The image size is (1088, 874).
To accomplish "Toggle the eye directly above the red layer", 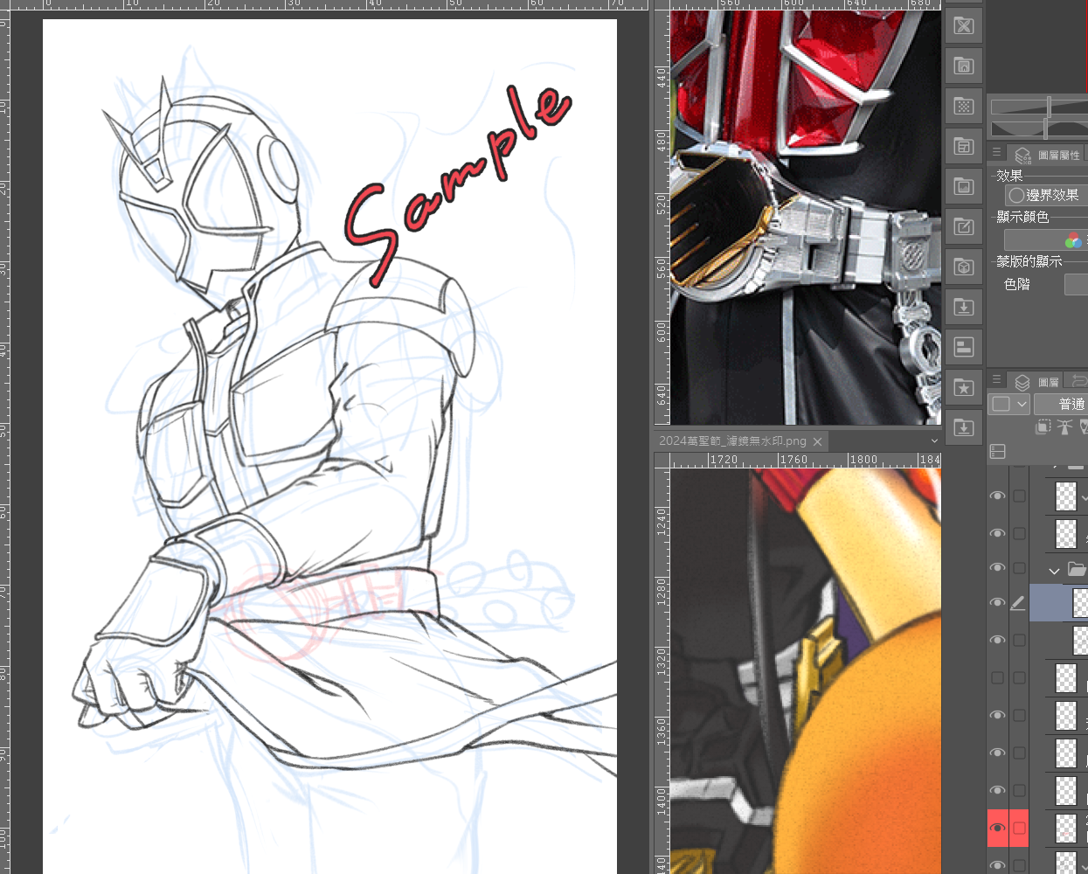I will pyautogui.click(x=997, y=790).
